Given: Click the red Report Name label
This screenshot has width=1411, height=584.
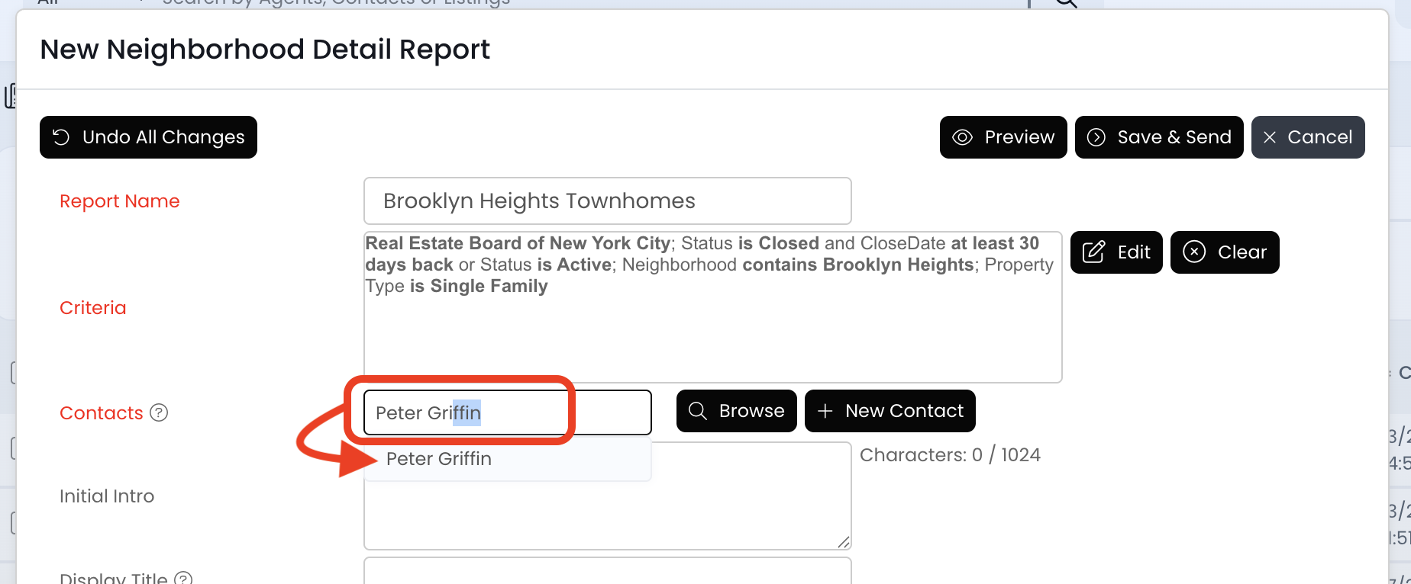Looking at the screenshot, I should (x=120, y=201).
